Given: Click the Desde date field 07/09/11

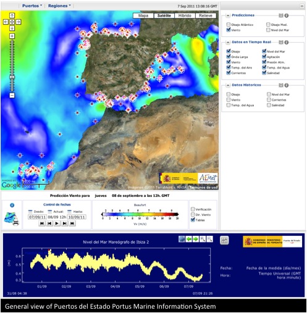Looking at the screenshot, I should pos(37,217).
